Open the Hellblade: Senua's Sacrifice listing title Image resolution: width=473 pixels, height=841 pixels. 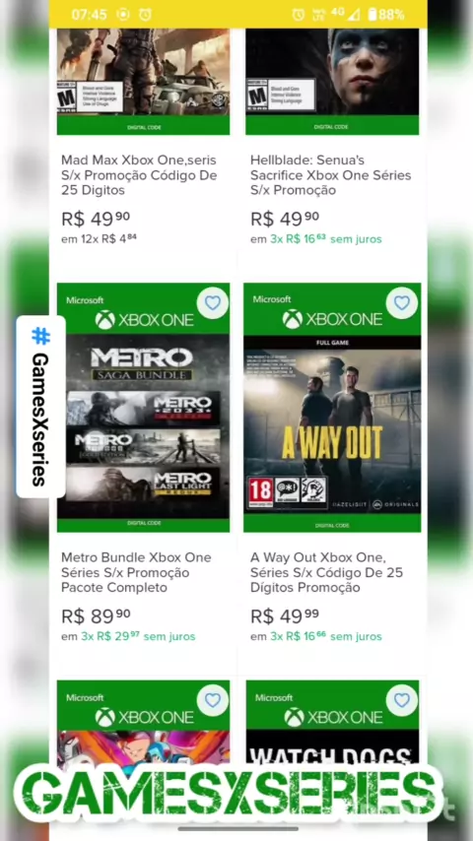pyautogui.click(x=331, y=175)
